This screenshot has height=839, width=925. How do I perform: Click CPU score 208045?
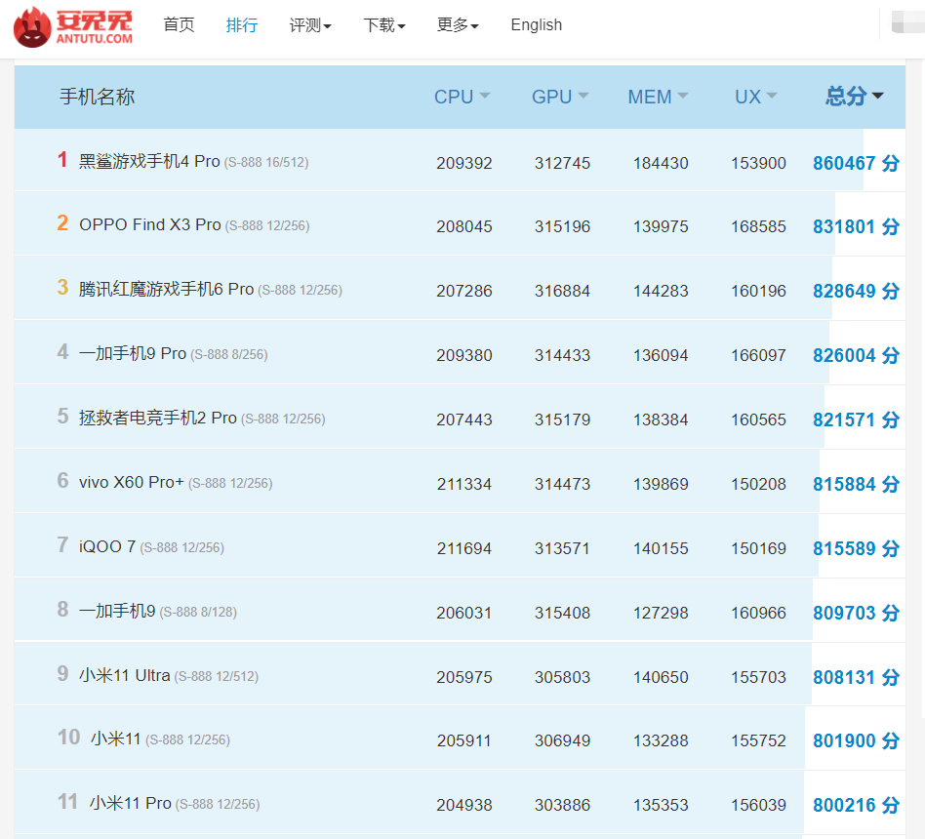pyautogui.click(x=464, y=226)
